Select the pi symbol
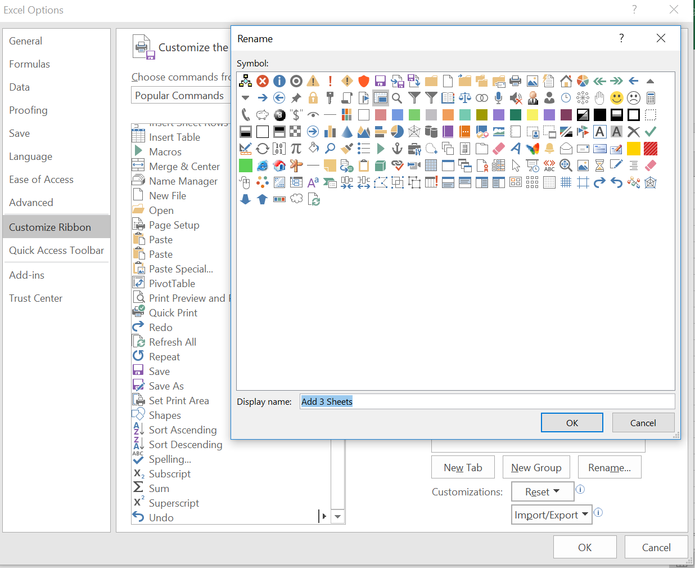 [x=296, y=148]
